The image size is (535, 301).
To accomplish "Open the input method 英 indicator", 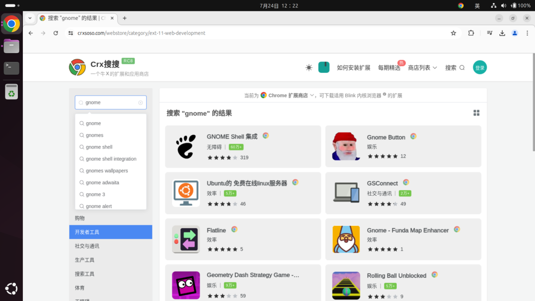I will (x=477, y=5).
